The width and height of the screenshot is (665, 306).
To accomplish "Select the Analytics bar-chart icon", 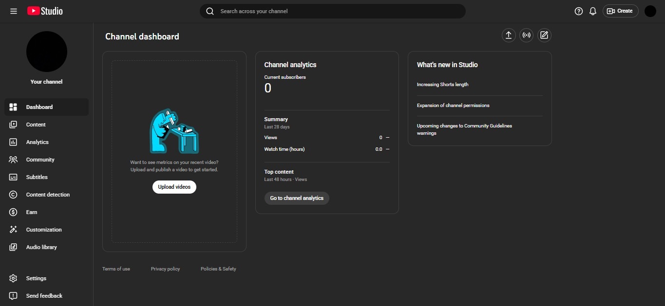I will pyautogui.click(x=13, y=142).
